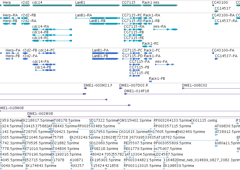This screenshot has width=240, height=170.
Task: Select the CG7115-RC transcript label
Action: click(132, 15)
